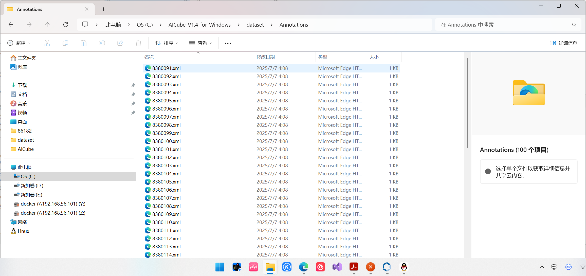586x276 pixels.
Task: Select file 8380100.xml
Action: tap(271, 141)
